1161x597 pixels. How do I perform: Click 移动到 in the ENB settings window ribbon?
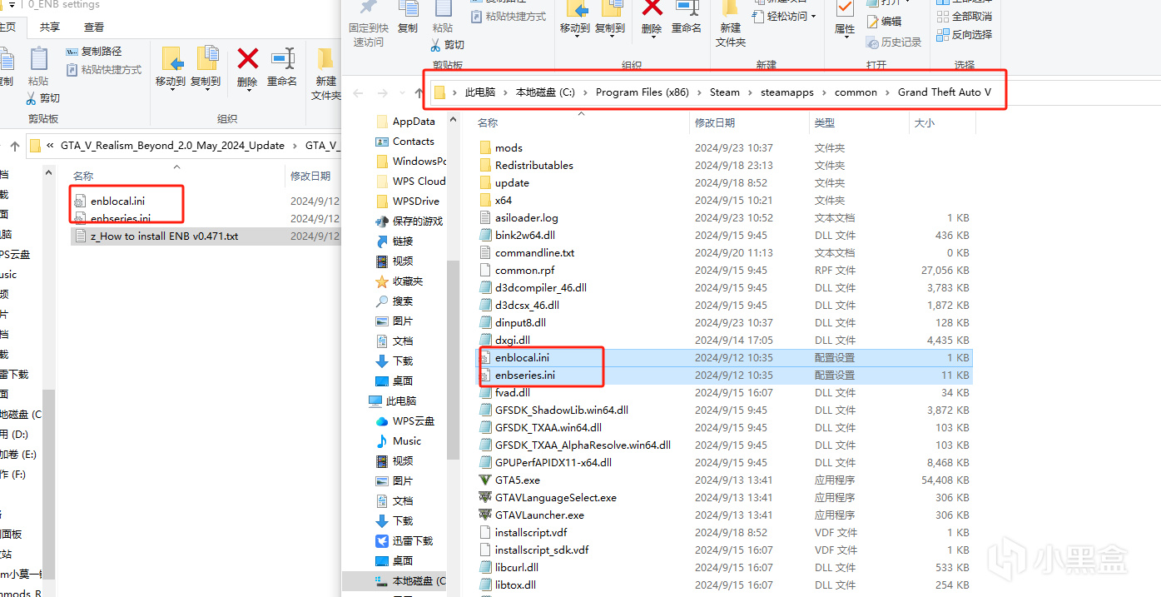click(x=171, y=67)
